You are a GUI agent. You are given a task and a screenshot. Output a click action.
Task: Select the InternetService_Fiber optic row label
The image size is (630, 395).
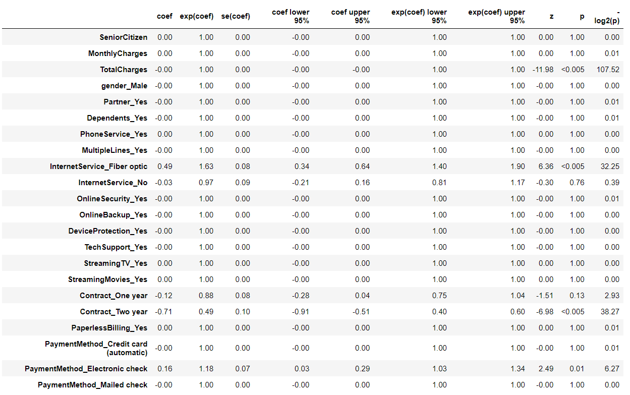tap(99, 166)
